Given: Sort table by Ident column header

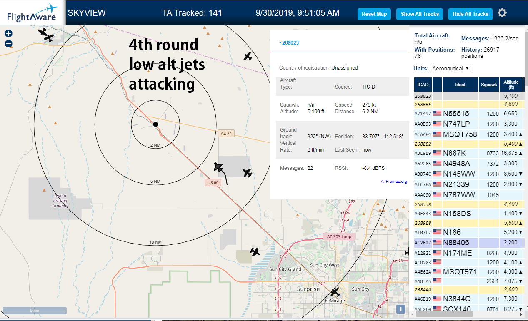Looking at the screenshot, I should pos(460,85).
